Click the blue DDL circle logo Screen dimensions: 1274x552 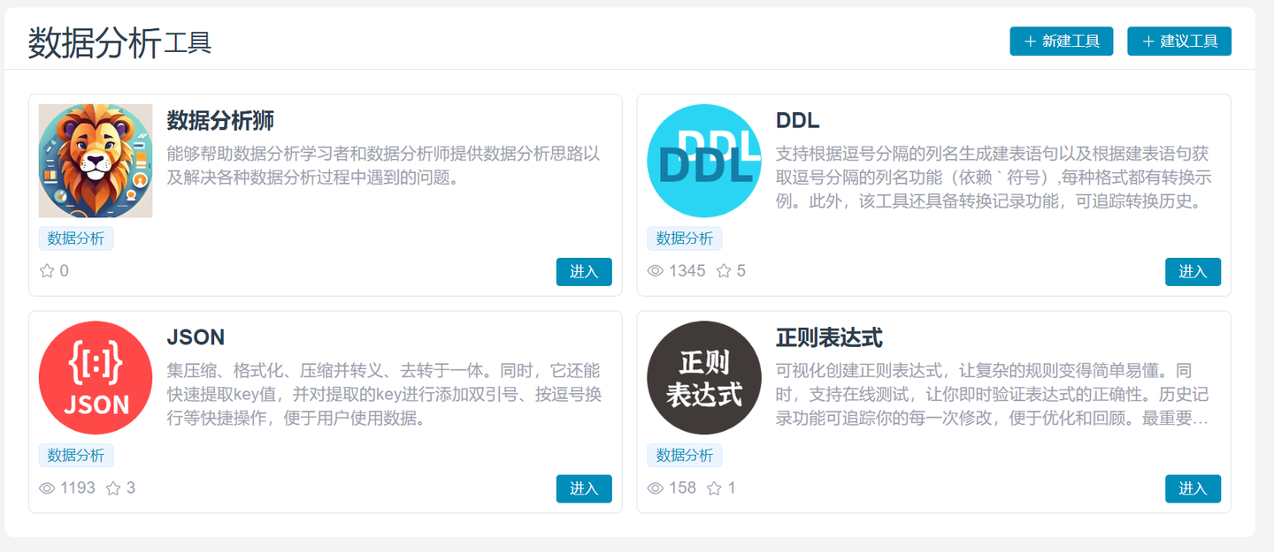(704, 161)
